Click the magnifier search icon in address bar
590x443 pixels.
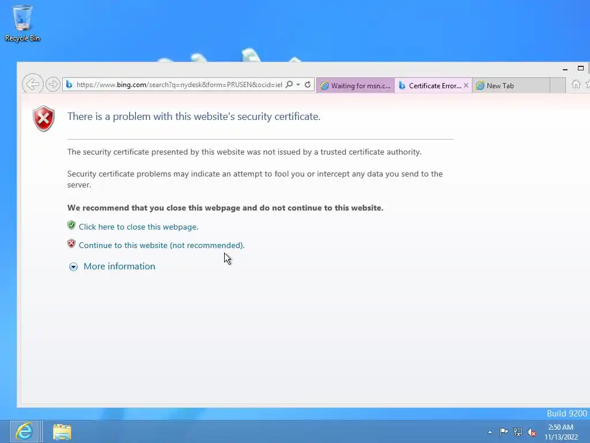pyautogui.click(x=289, y=84)
